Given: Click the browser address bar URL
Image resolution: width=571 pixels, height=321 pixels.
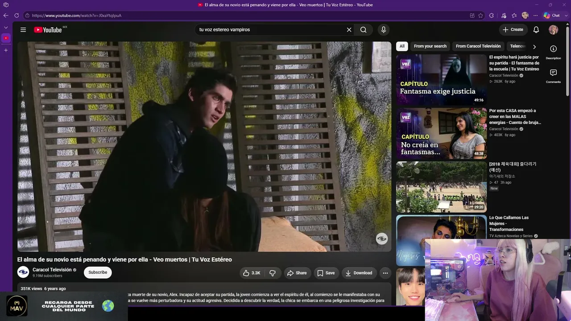Looking at the screenshot, I should pyautogui.click(x=77, y=15).
